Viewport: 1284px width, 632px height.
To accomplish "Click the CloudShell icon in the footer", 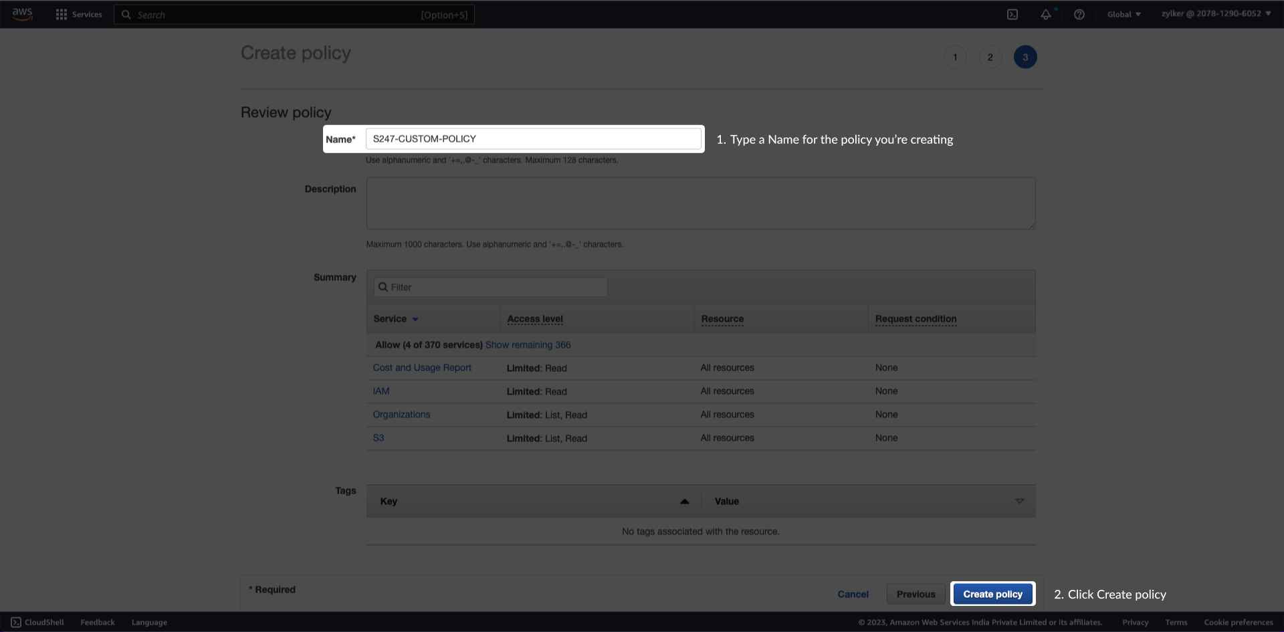I will [x=16, y=622].
